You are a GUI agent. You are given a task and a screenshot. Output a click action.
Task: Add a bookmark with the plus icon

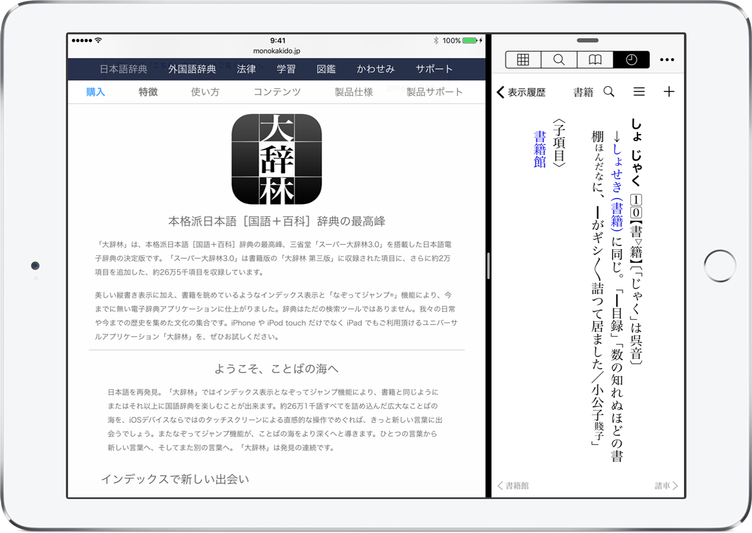click(669, 92)
